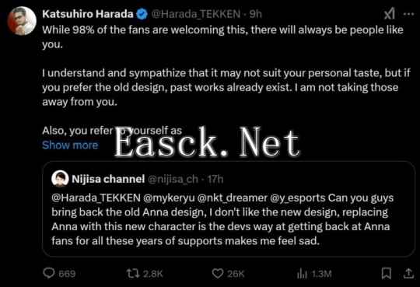Open the 9h timestamp of tweet
The width and height of the screenshot is (420, 287).
(255, 14)
